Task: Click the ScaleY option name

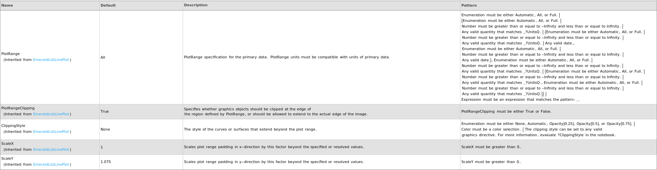Action: (x=7, y=159)
